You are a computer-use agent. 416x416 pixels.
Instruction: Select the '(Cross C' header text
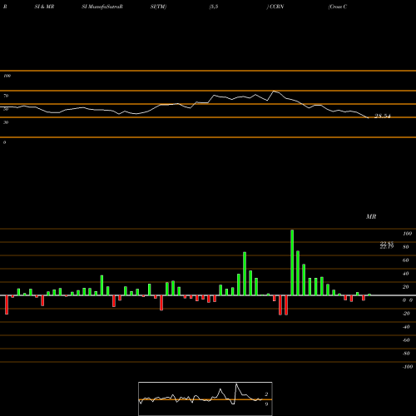pyautogui.click(x=338, y=7)
